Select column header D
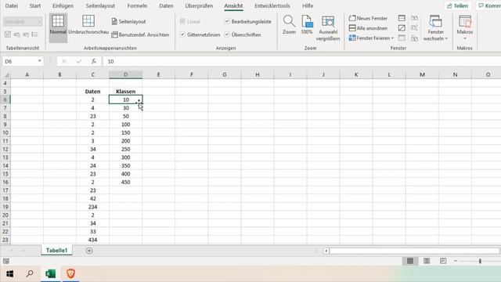Viewport: 501px width, 282px height. click(125, 75)
